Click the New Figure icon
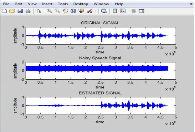Image resolution: width=195 pixels, height=132 pixels. coord(4,11)
